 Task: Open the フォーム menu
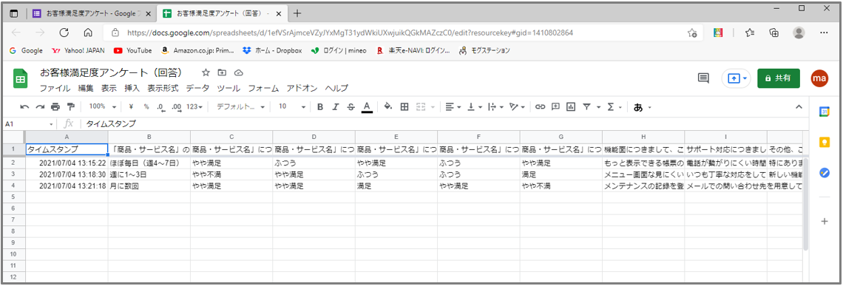pos(263,88)
